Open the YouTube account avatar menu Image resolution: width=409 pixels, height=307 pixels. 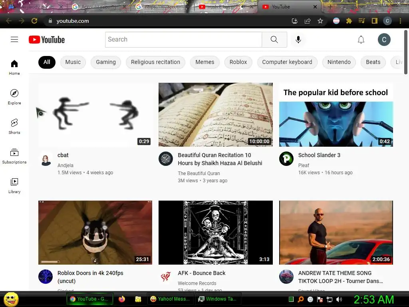click(384, 40)
